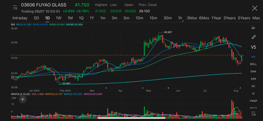Switch to the Intraday tab

pos(20,18)
